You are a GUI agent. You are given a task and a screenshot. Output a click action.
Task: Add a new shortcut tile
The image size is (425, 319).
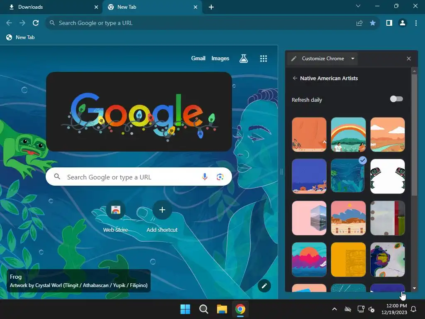[162, 217]
